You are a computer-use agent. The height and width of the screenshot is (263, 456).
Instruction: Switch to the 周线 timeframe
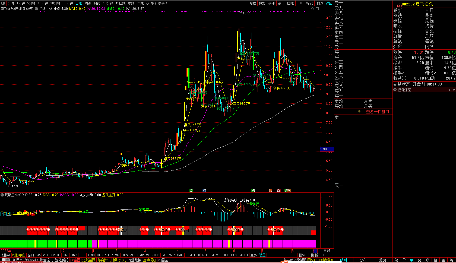[x=88, y=3]
